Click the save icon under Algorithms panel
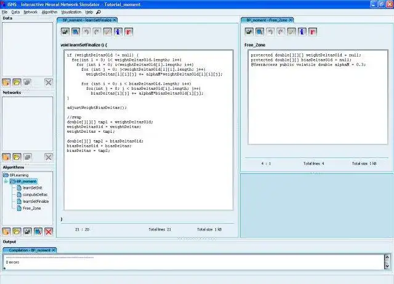Screen dimensions: 394x284 point(27,231)
